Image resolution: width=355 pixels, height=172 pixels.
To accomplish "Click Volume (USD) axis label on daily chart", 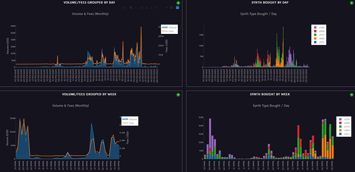I will click(8, 46).
